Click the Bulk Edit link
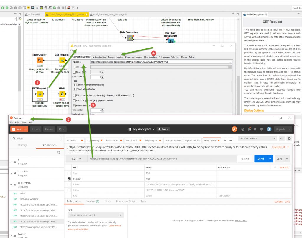Image resolution: width=302 pixels, height=238 pixels. tap(284, 167)
